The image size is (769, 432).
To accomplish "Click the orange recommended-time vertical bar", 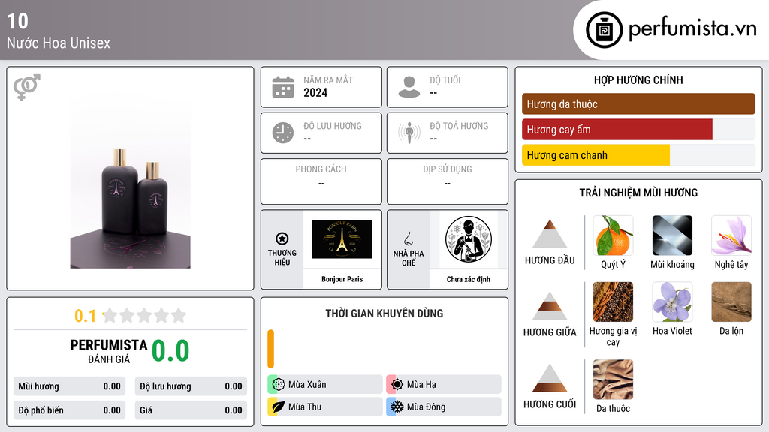I will (270, 349).
